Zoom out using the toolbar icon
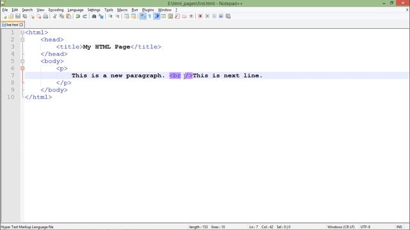Screen dimensions: 410x230 (117, 17)
